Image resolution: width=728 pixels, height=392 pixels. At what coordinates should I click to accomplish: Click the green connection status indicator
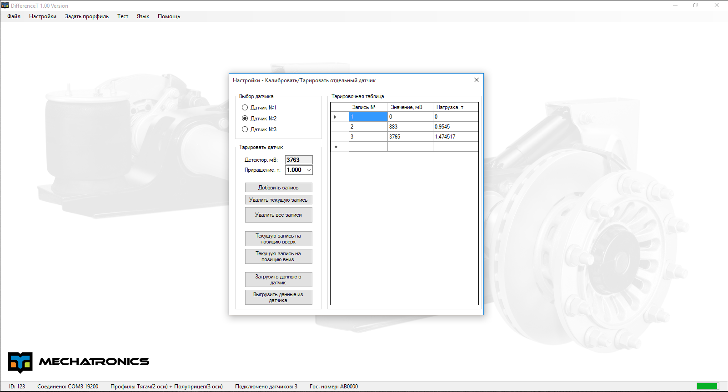click(707, 386)
